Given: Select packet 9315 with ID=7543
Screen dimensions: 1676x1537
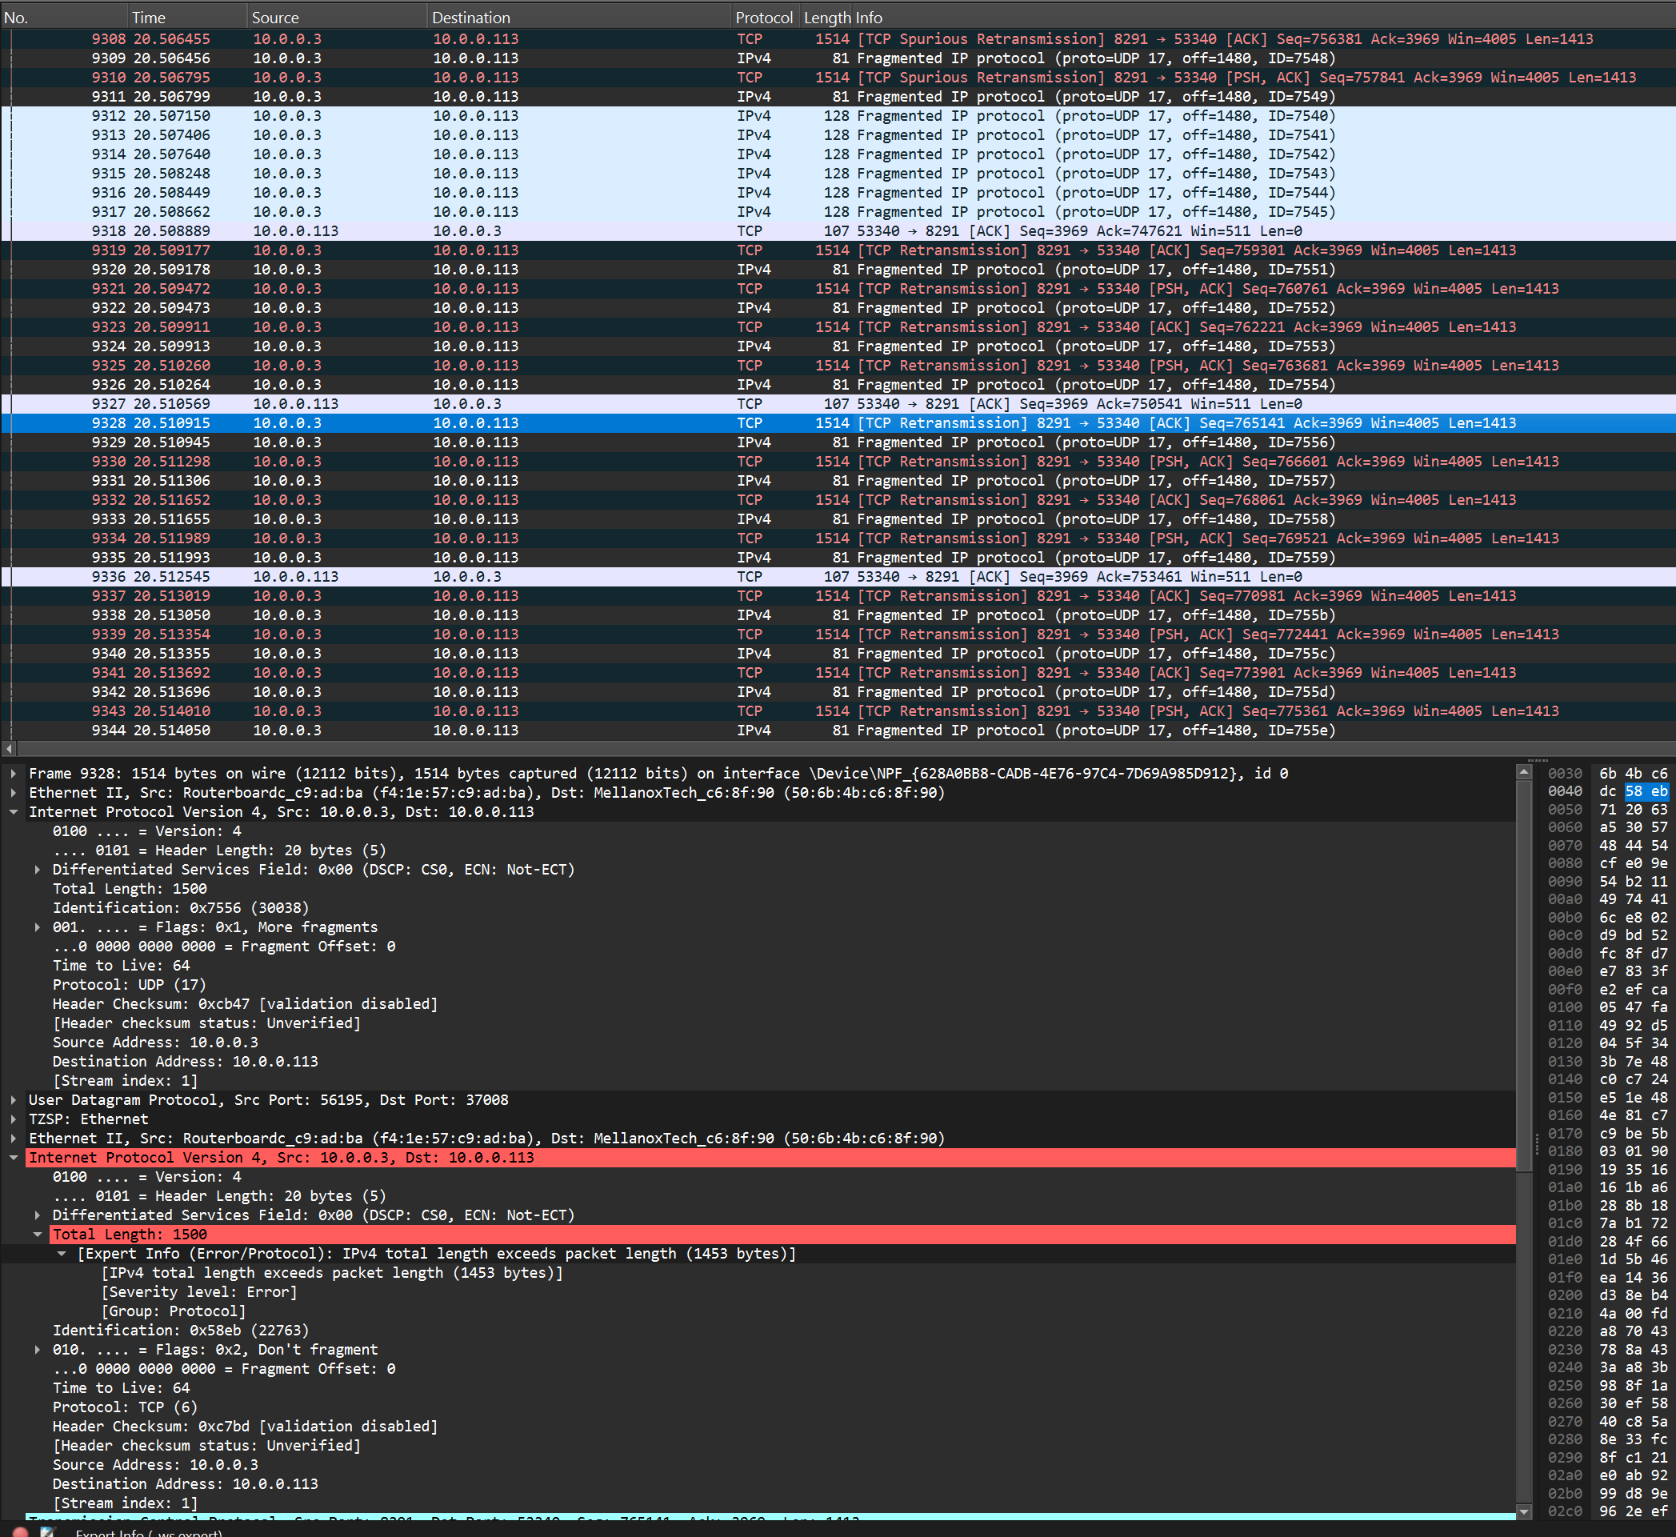Looking at the screenshot, I should click(x=838, y=173).
